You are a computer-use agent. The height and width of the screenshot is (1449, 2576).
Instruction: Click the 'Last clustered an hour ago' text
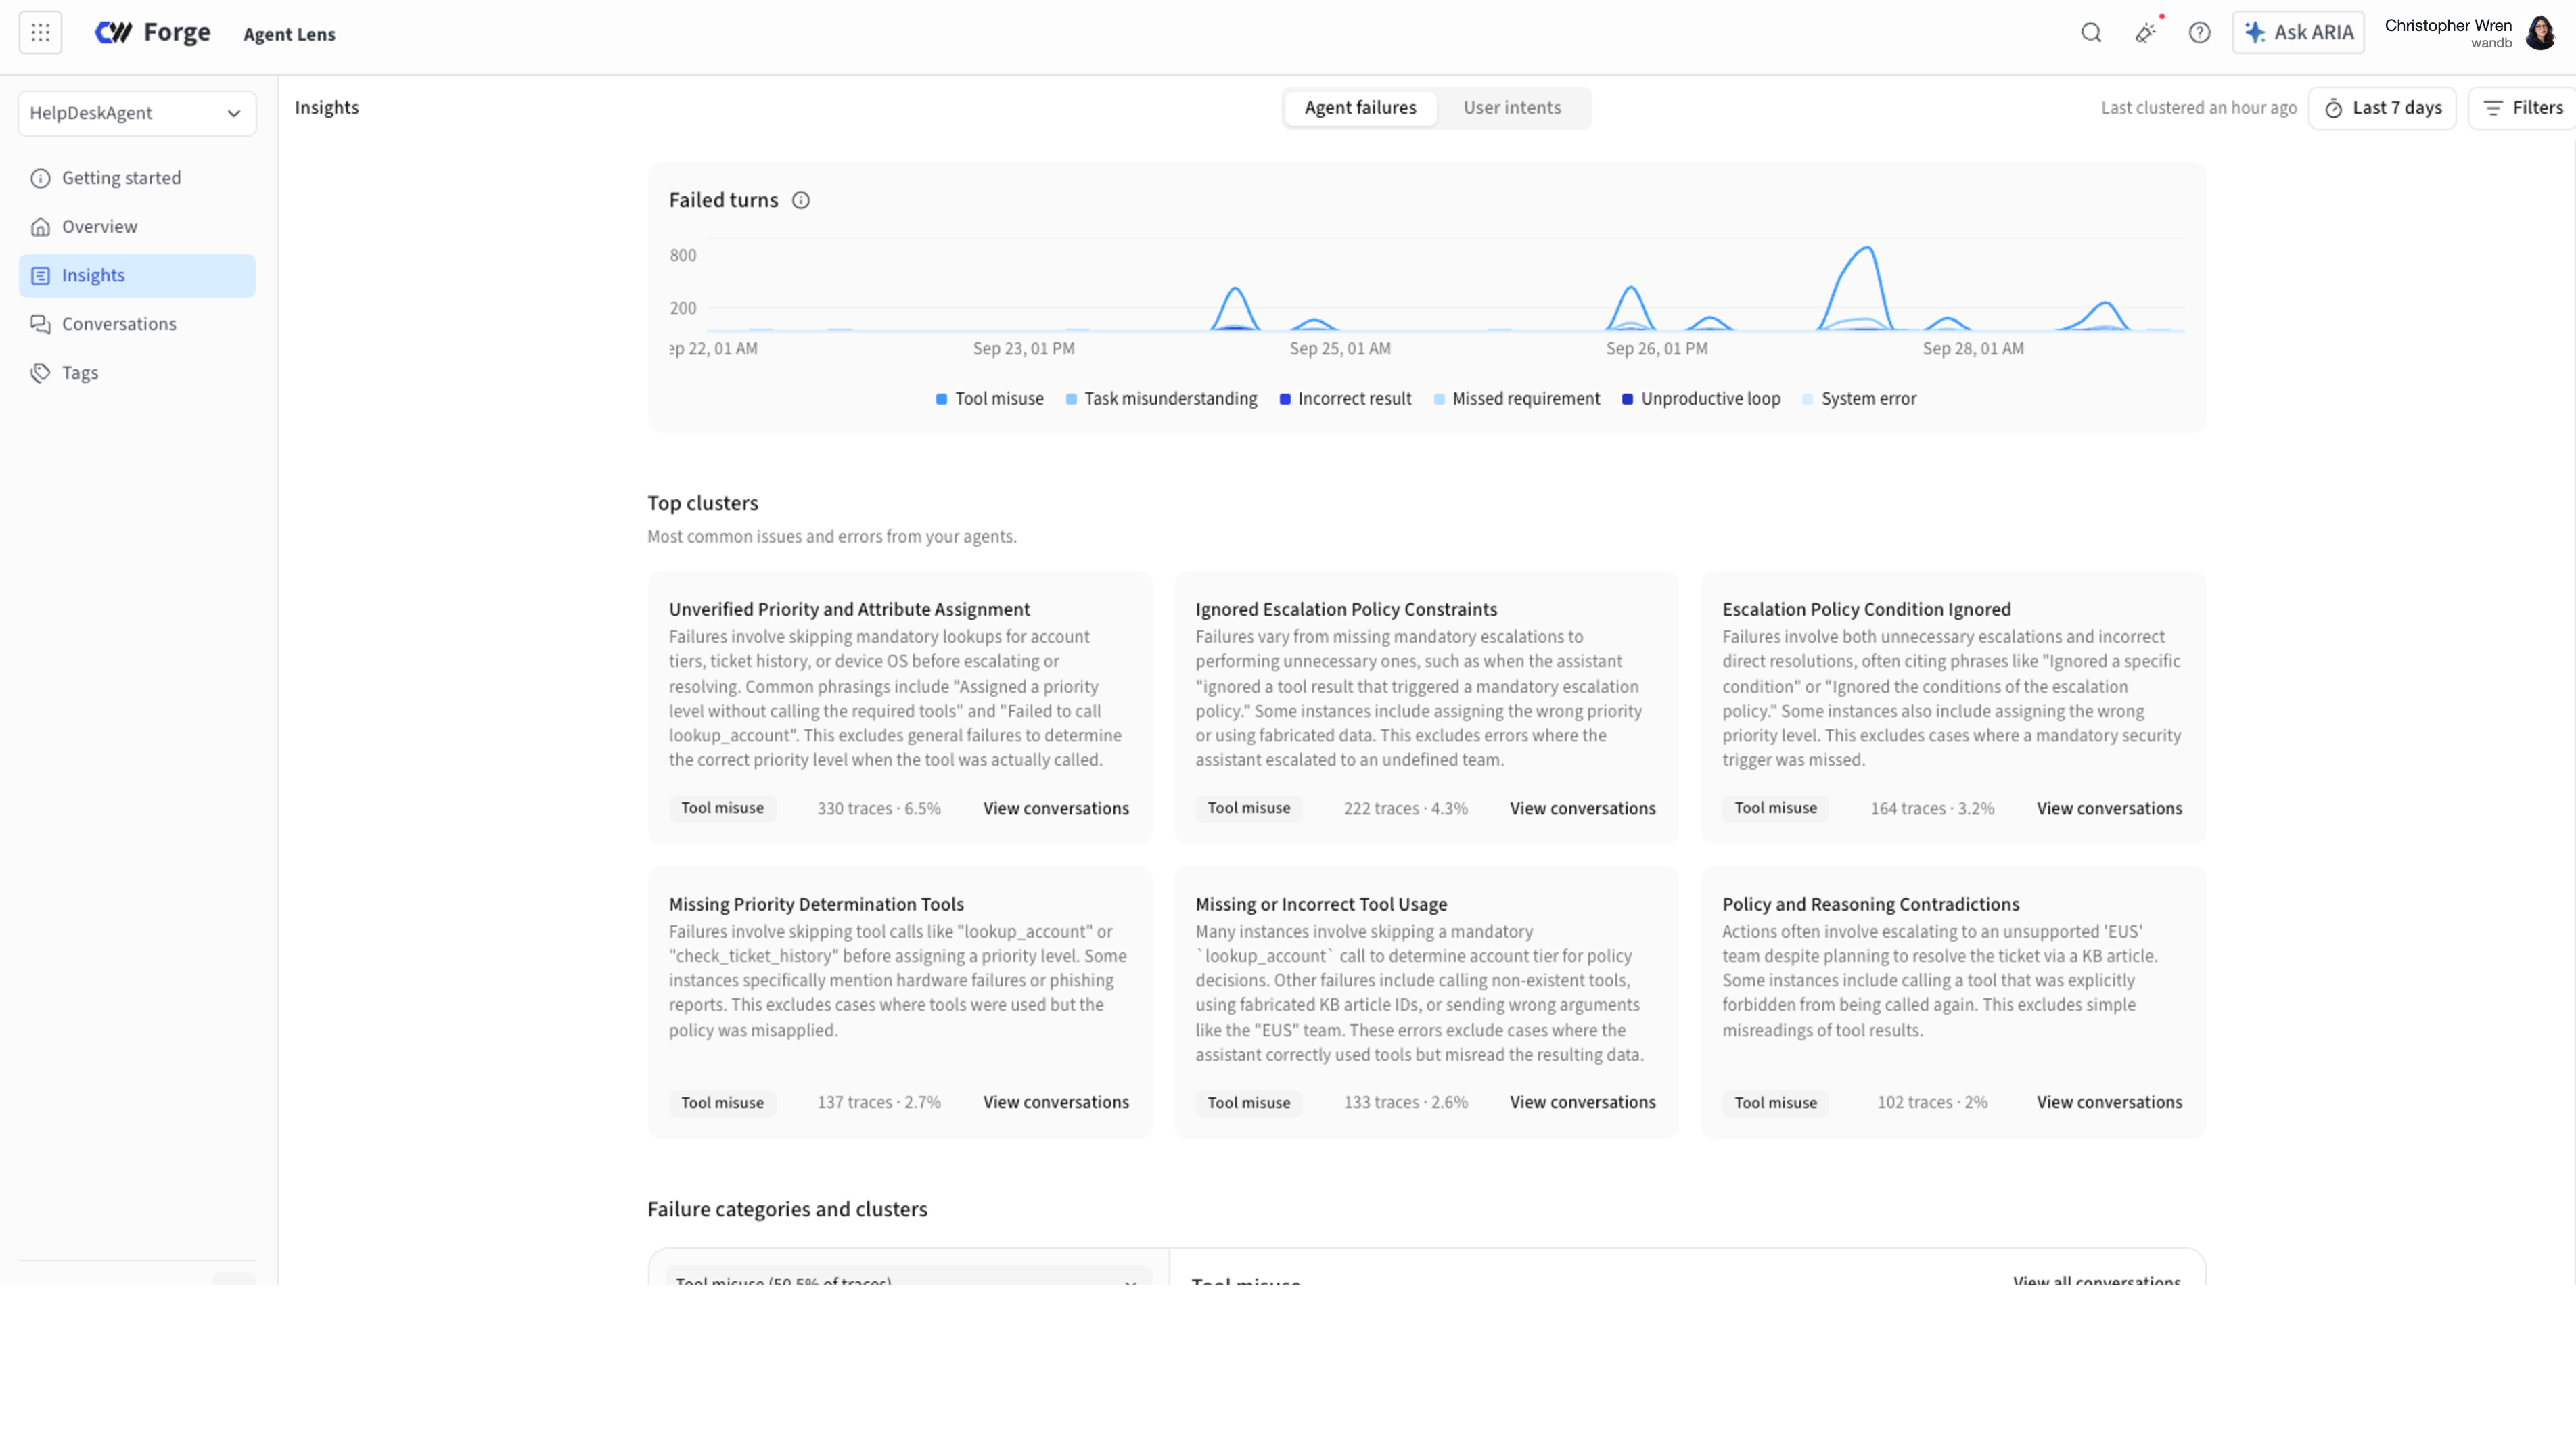click(x=2199, y=108)
